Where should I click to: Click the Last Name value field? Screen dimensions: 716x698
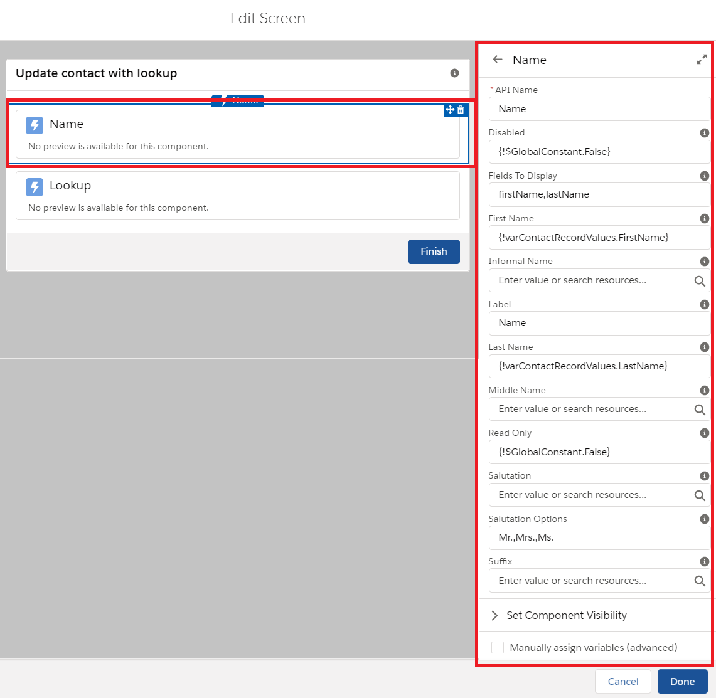click(599, 366)
